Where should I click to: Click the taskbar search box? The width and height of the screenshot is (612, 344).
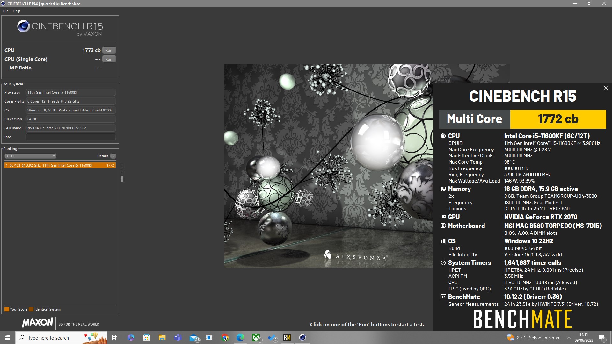click(61, 338)
